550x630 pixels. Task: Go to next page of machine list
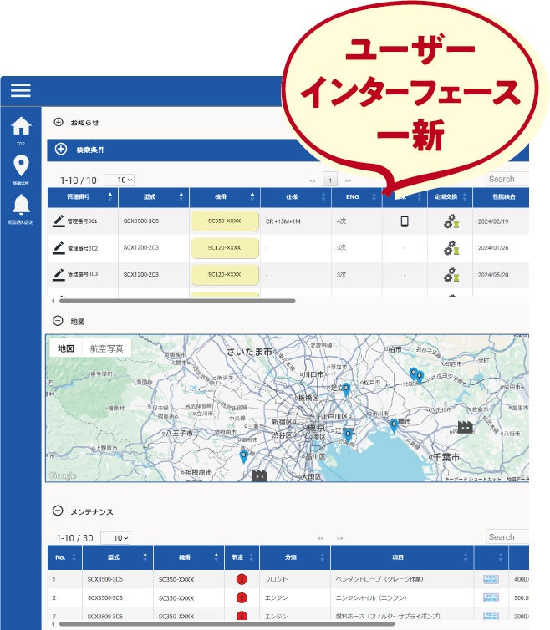click(x=348, y=180)
